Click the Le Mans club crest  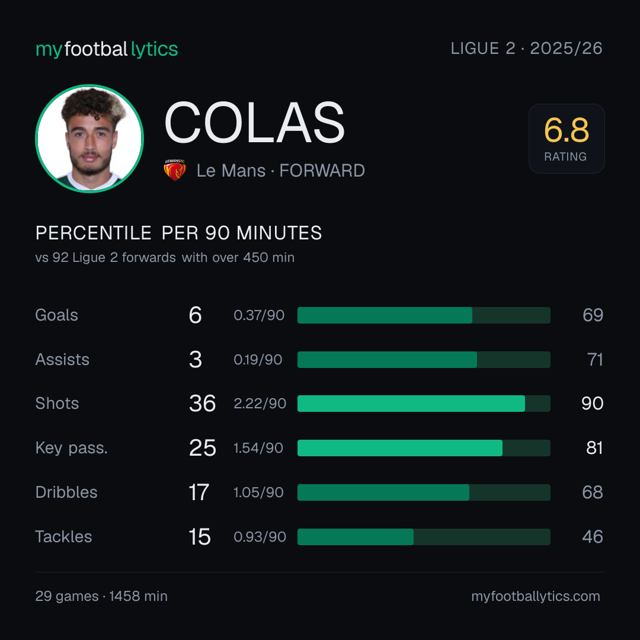[175, 170]
